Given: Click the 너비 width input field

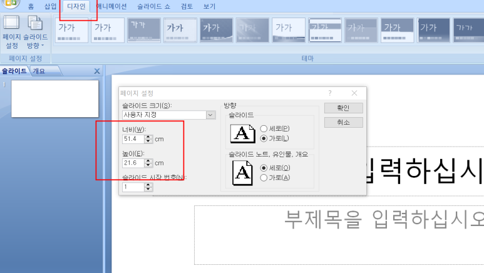Looking at the screenshot, I should (x=133, y=139).
